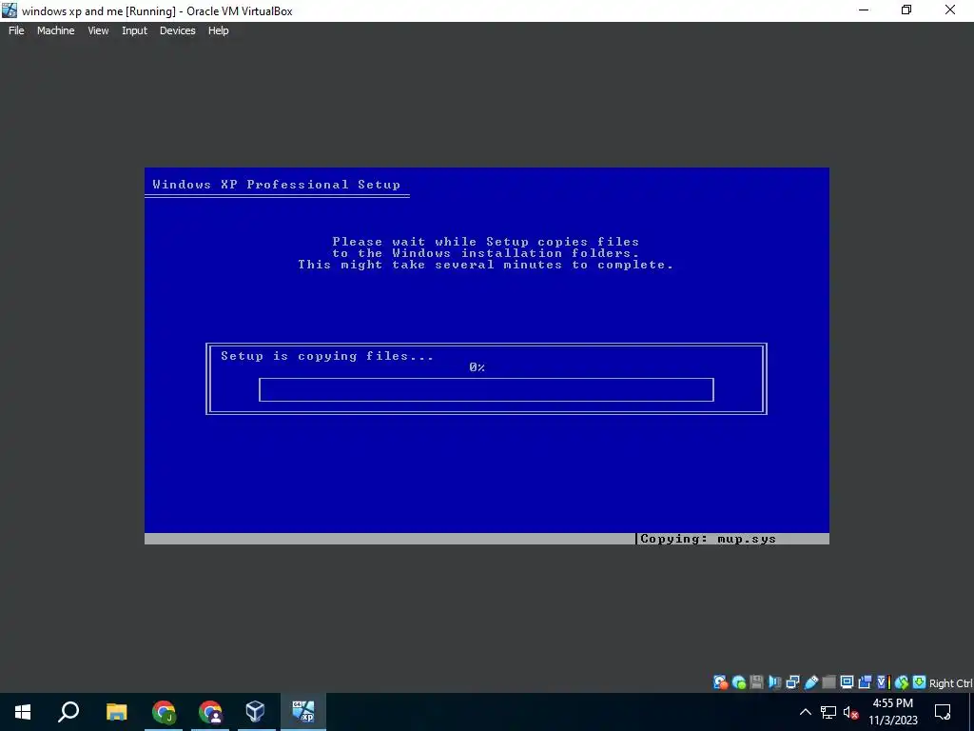Click the shared folders indicator icon
This screenshot has height=731, width=974.
click(828, 682)
